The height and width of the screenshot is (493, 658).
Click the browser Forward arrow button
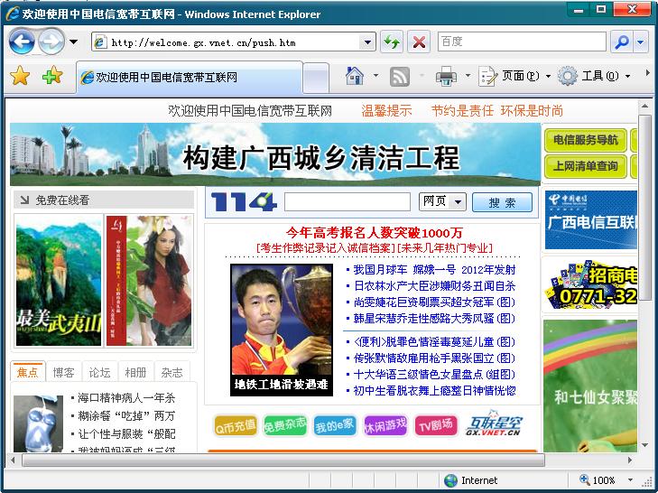pyautogui.click(x=51, y=42)
